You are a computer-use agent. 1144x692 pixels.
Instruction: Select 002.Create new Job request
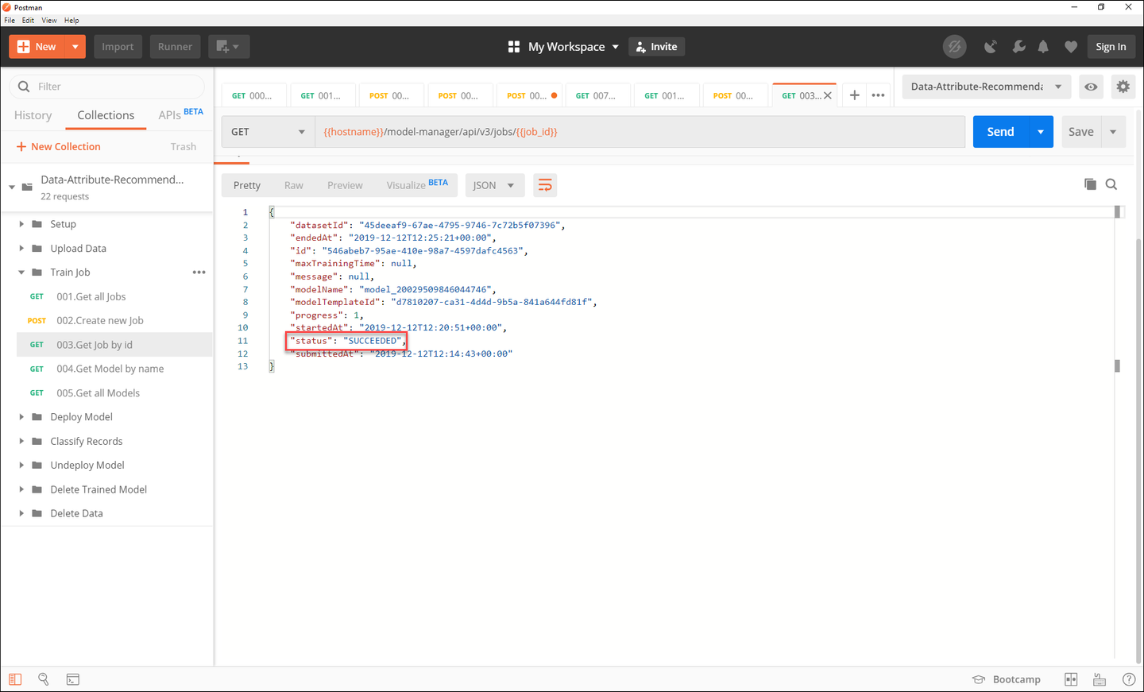(114, 321)
